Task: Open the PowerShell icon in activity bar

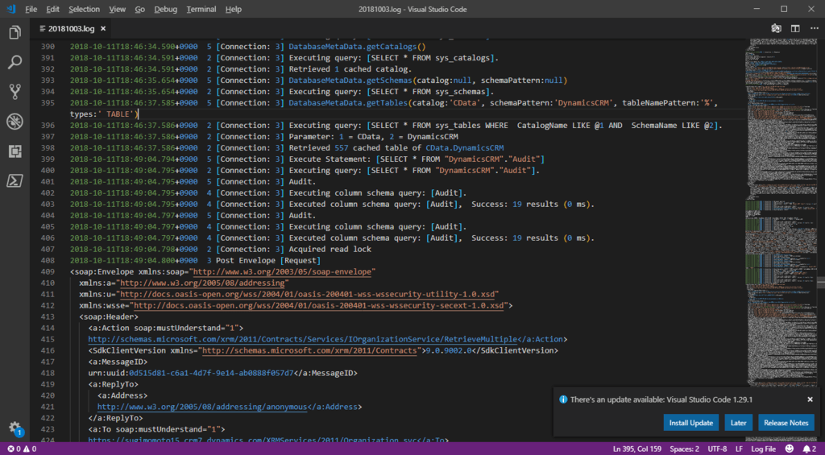Action: (x=15, y=180)
